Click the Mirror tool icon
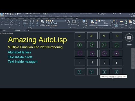The height and width of the screenshot is (101, 135). [x=30, y=23]
